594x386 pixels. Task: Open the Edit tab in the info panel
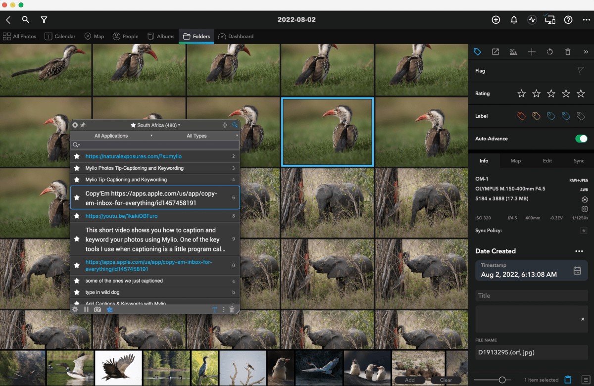pyautogui.click(x=547, y=161)
